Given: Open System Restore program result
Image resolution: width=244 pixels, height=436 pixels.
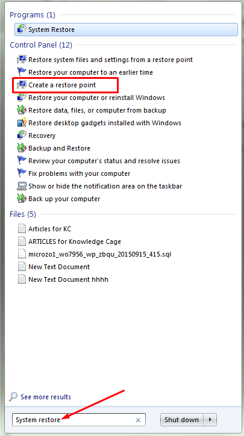Looking at the screenshot, I should pyautogui.click(x=126, y=30).
